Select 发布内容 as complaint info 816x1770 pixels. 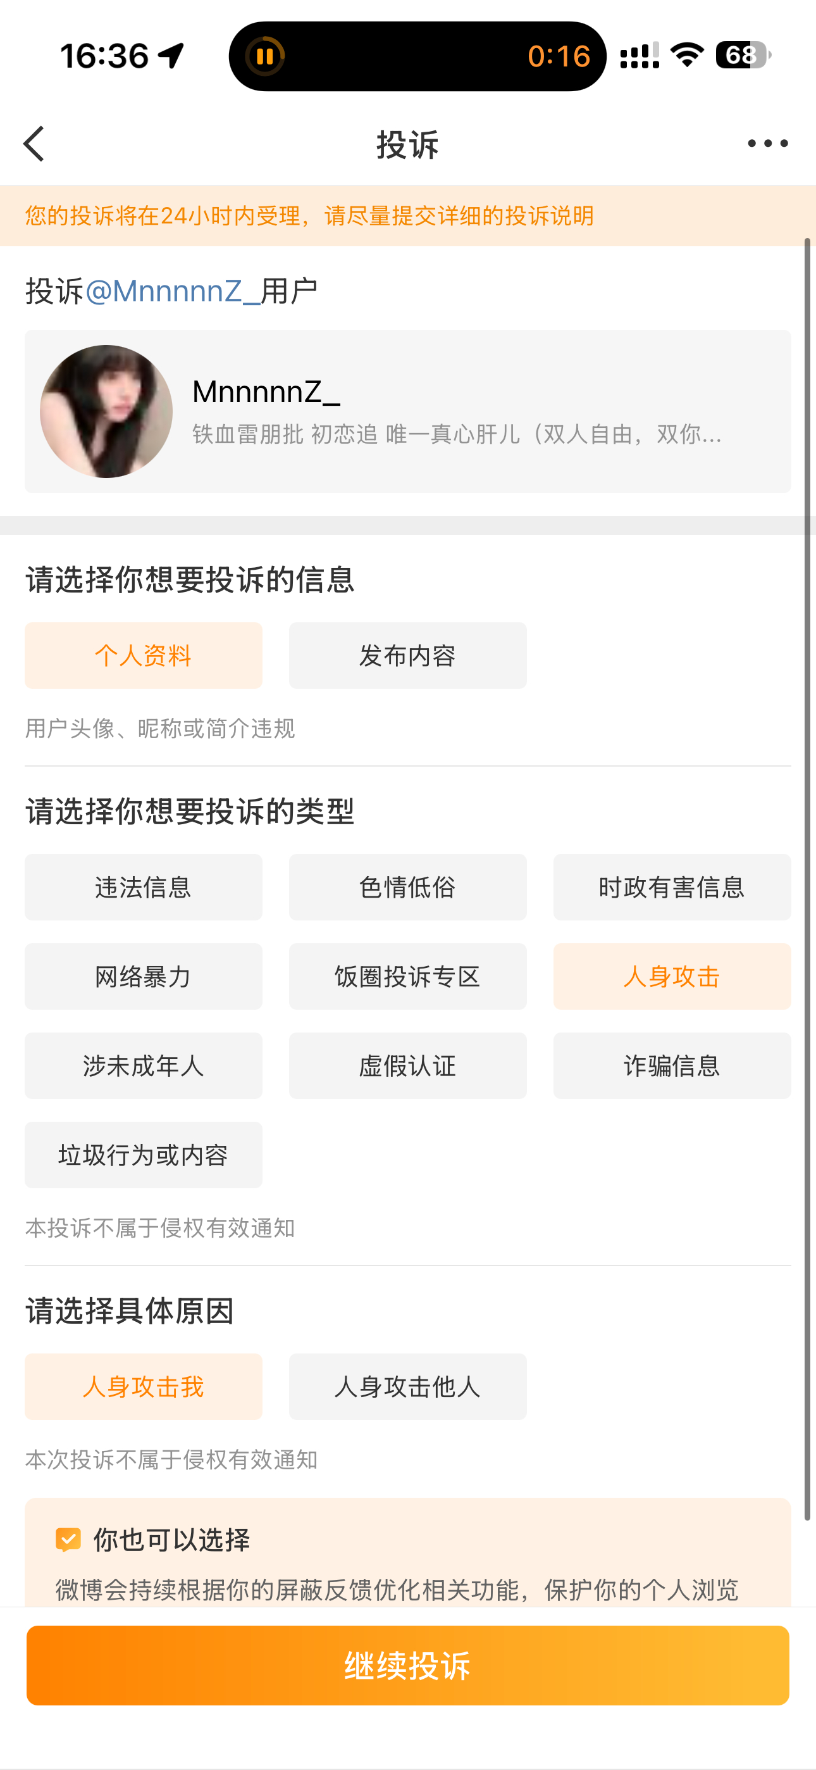click(x=407, y=655)
